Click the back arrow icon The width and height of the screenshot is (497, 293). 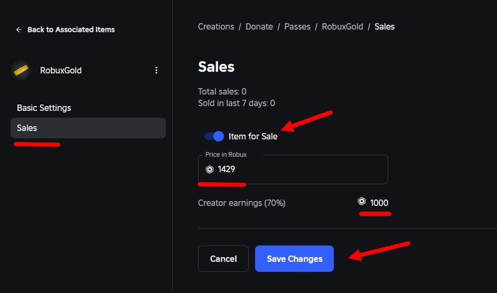click(x=19, y=30)
